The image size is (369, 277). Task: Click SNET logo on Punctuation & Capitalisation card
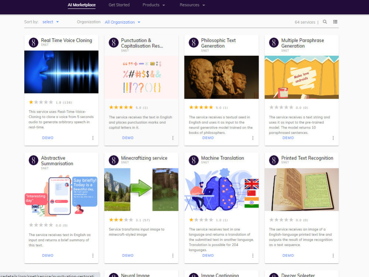coord(114,42)
